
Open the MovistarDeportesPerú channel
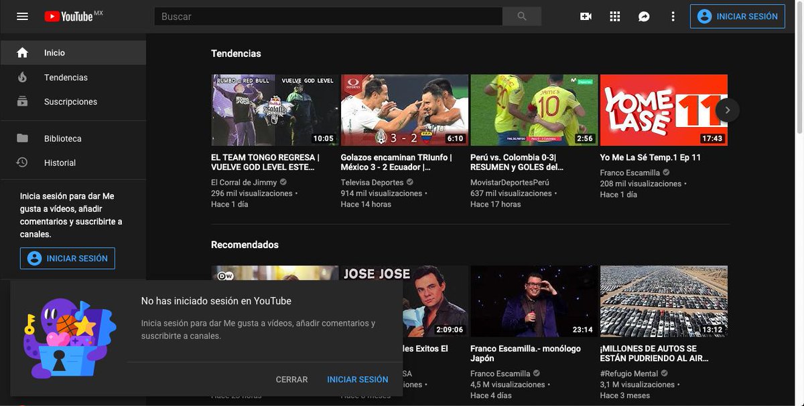click(x=510, y=183)
